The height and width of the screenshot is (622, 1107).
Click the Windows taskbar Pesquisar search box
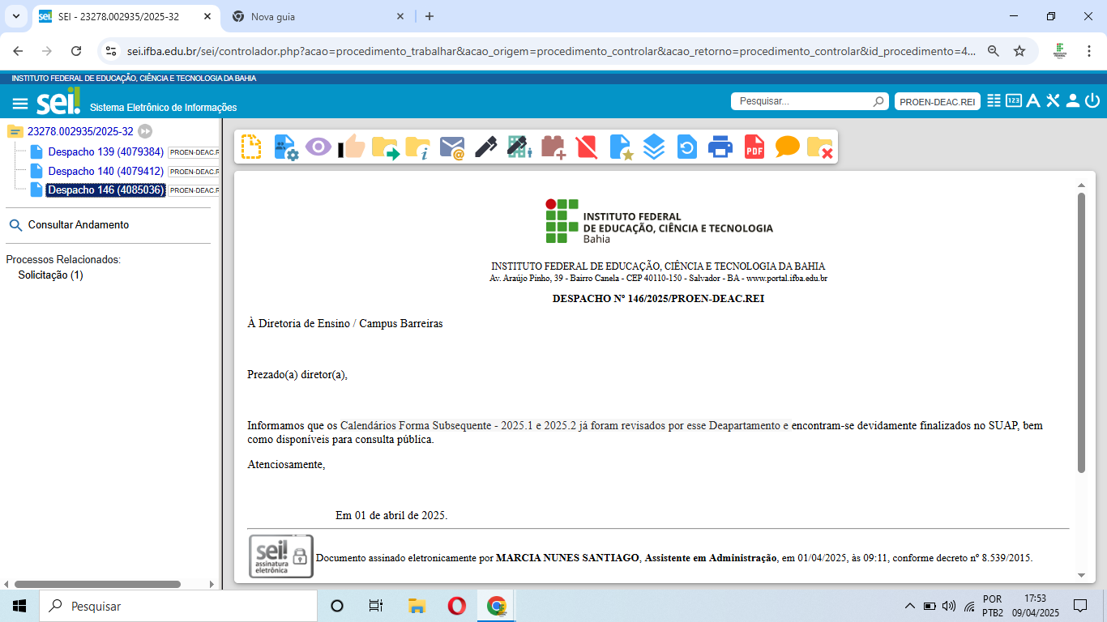point(178,606)
